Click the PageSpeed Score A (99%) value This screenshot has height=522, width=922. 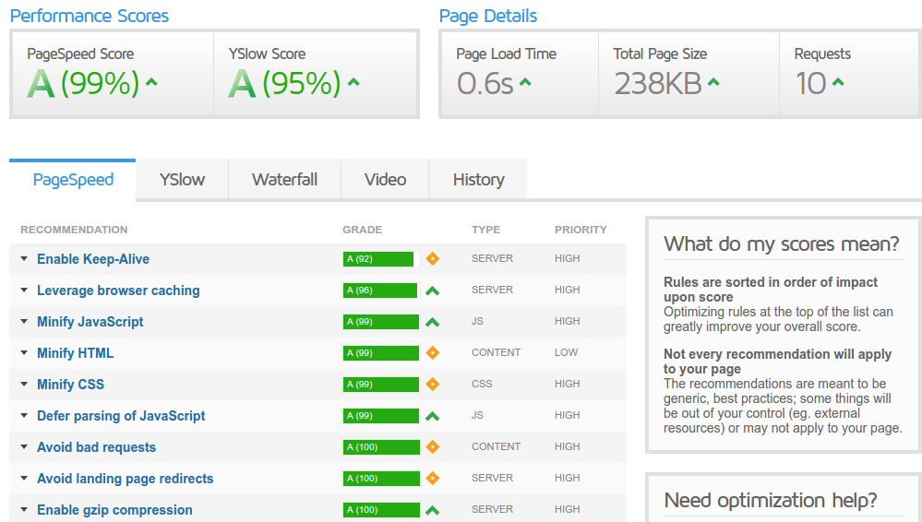tap(83, 83)
